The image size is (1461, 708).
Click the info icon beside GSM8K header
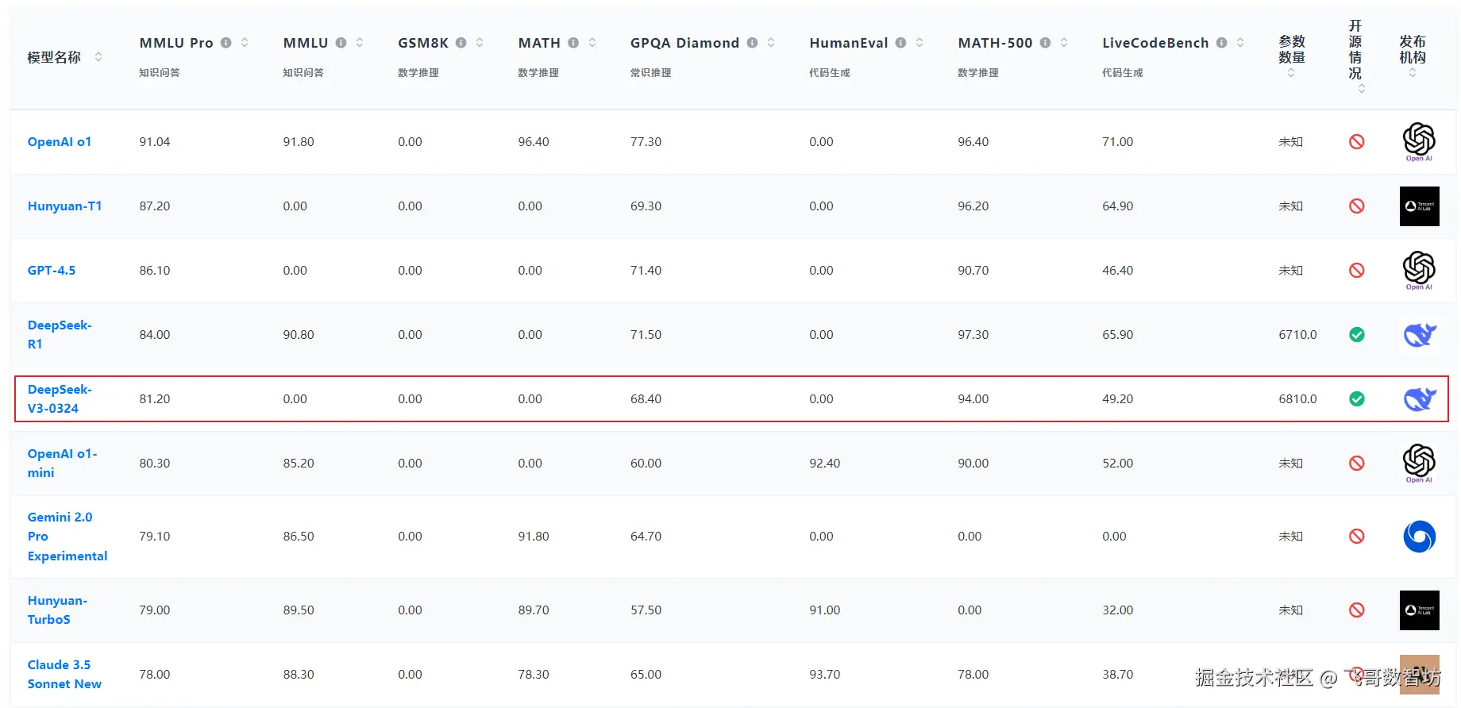tap(461, 43)
